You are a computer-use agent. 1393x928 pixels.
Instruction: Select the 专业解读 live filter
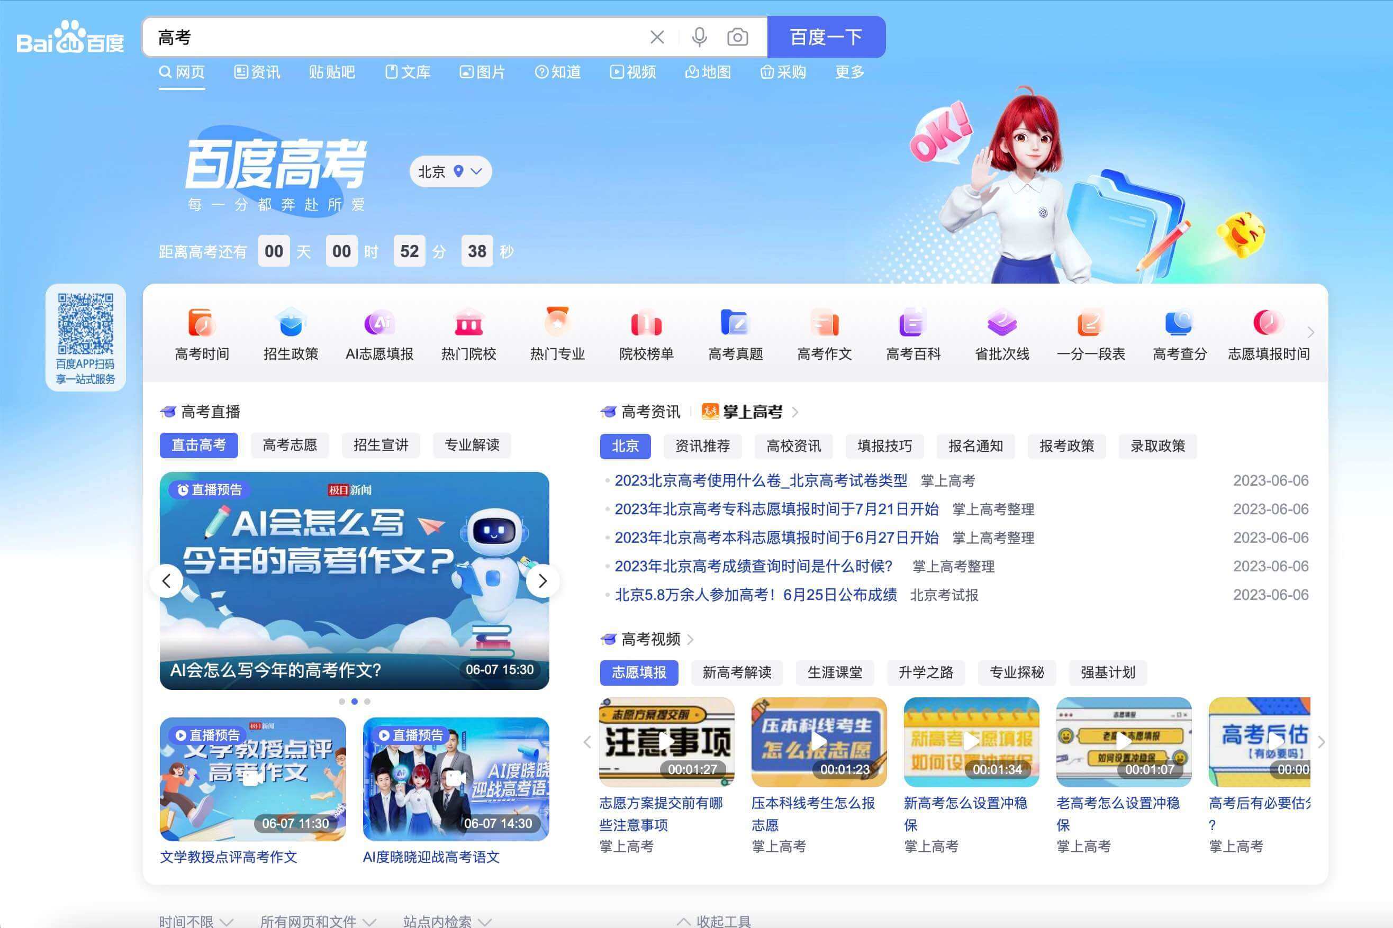click(472, 445)
